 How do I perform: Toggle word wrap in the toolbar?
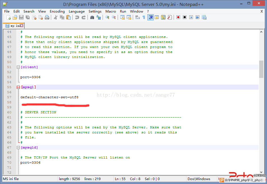coord(138,17)
